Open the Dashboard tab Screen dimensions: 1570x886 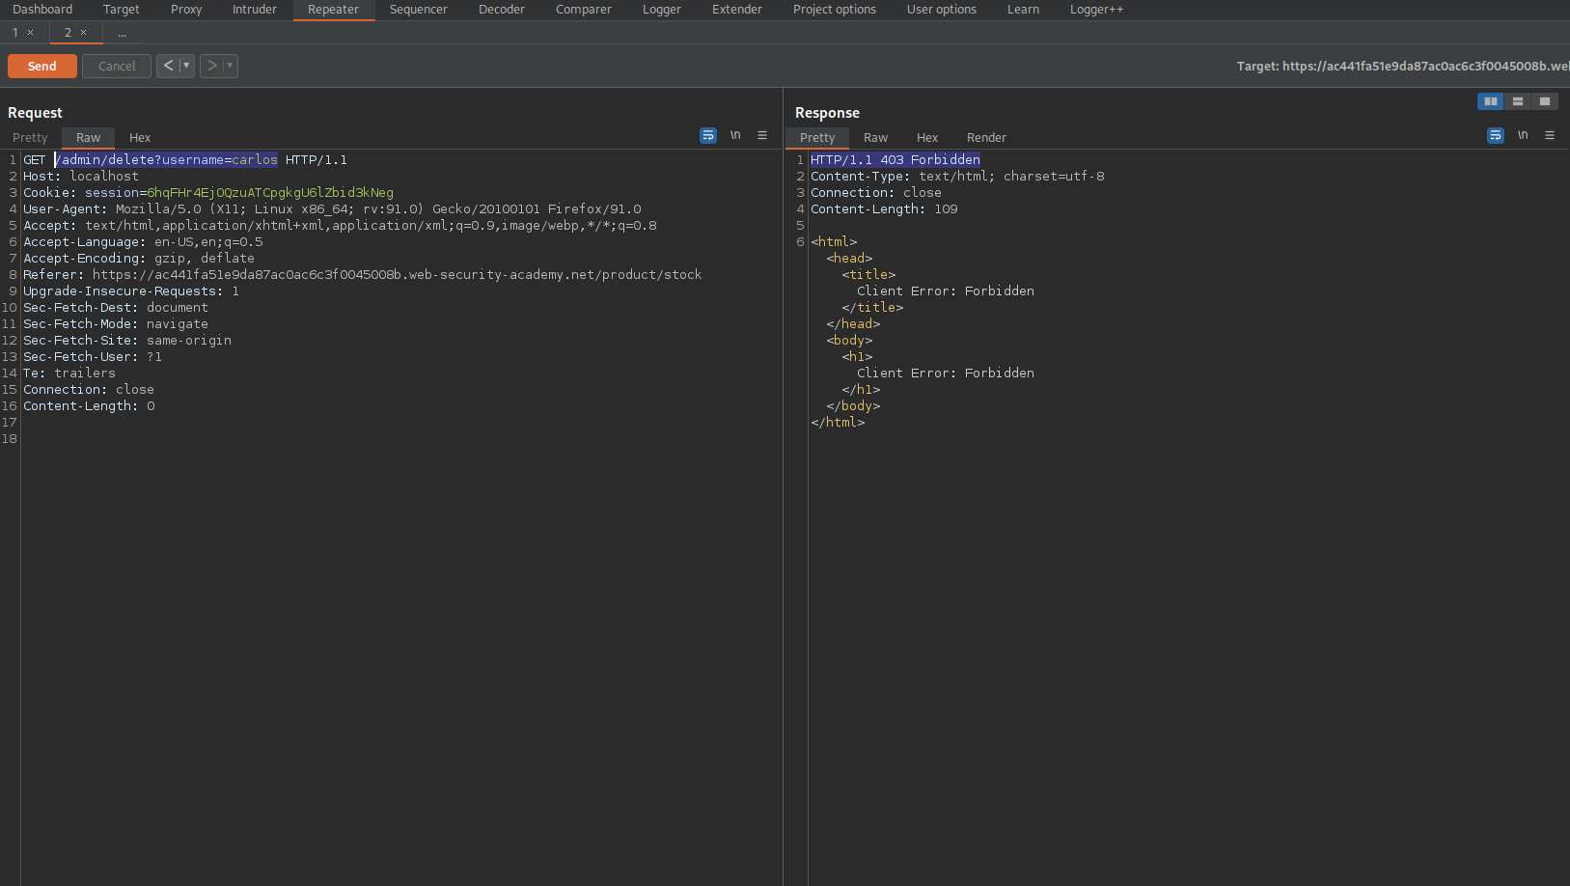click(x=42, y=10)
